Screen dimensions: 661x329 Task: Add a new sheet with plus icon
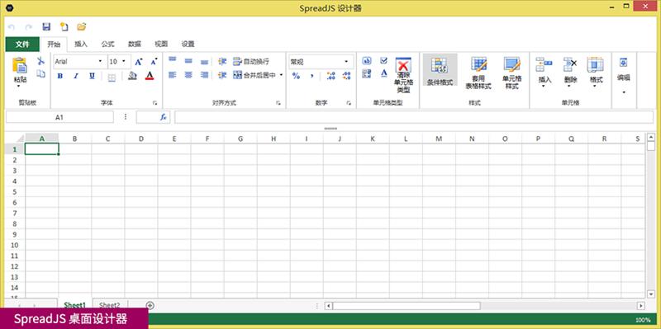pos(150,306)
